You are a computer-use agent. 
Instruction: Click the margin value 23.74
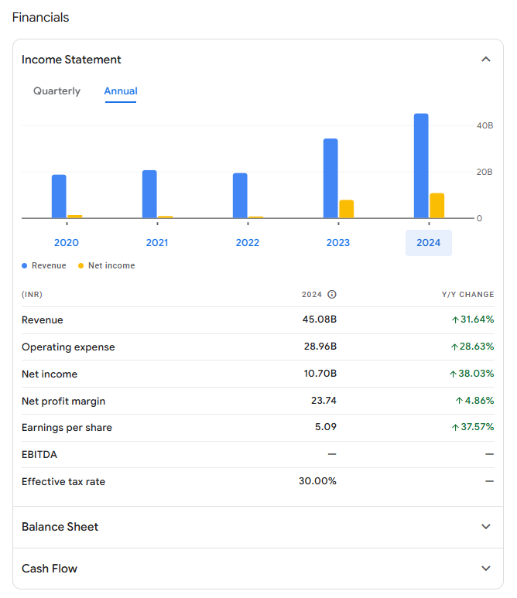point(324,401)
